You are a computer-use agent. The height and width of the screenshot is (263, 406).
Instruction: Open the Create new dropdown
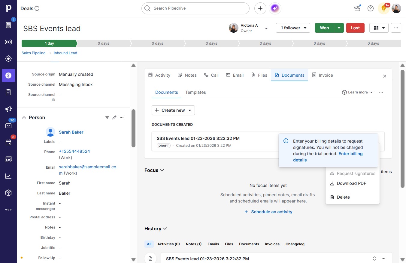[x=173, y=110]
